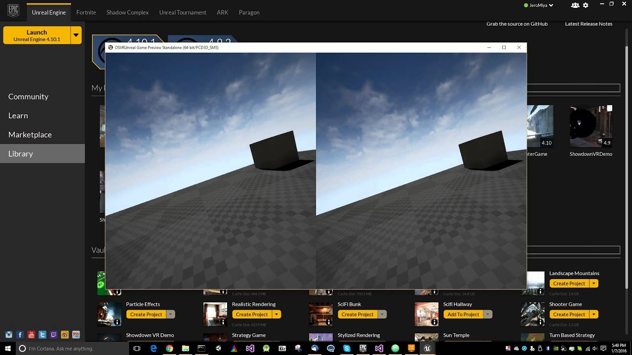This screenshot has width=632, height=355.
Task: Open Skype from the taskbar
Action: tap(347, 349)
